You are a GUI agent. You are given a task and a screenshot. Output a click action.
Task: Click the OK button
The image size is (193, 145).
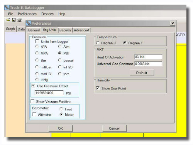pyautogui.click(x=60, y=128)
